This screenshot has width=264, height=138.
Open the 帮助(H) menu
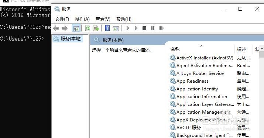(x=124, y=19)
